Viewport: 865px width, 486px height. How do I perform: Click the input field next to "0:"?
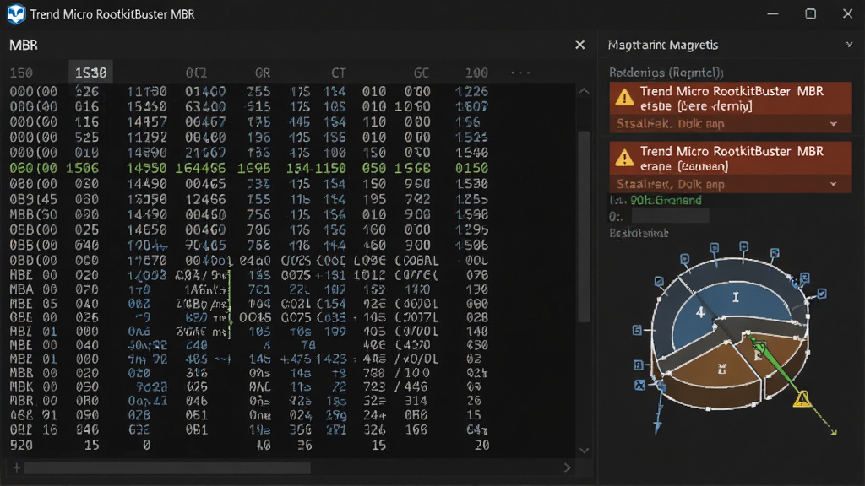click(x=670, y=216)
